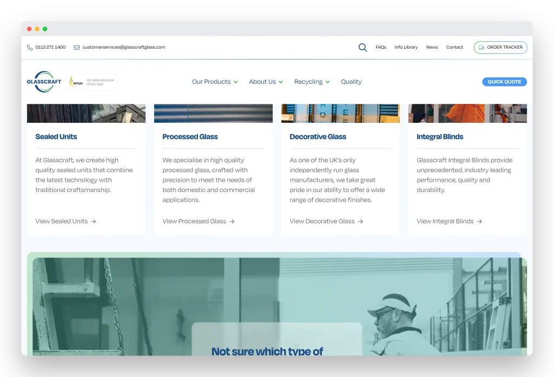
Task: Go to the Info Library page
Action: (406, 47)
